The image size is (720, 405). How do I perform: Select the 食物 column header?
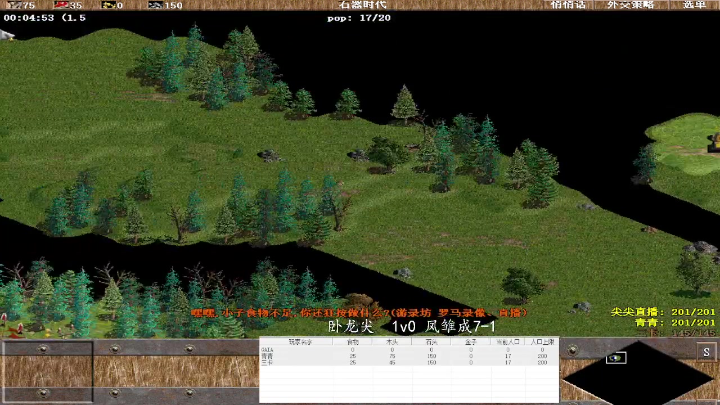(x=353, y=342)
